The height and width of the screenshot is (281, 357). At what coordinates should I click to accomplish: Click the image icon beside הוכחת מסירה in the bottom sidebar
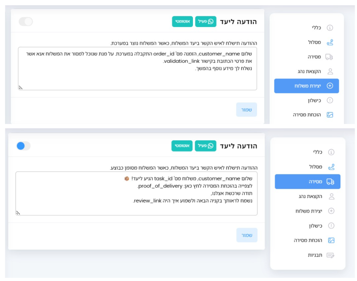pos(331,240)
